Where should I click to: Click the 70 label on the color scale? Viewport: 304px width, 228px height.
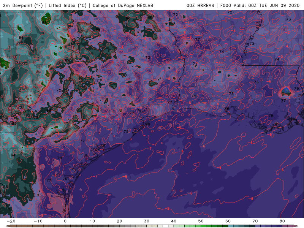[x=255, y=221]
